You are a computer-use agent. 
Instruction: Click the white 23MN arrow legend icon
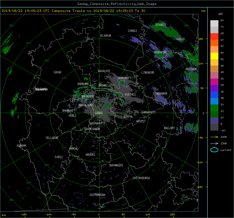point(214,143)
